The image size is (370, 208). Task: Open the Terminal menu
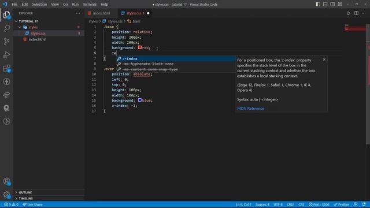click(x=90, y=4)
